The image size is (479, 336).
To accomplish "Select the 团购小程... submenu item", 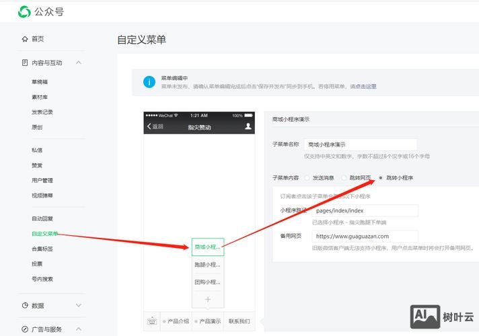I will 208,282.
